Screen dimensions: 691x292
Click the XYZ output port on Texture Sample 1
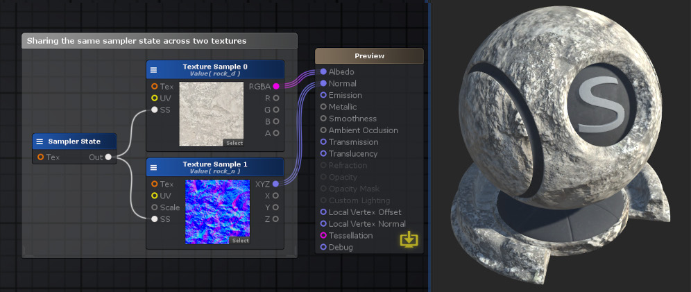click(276, 184)
